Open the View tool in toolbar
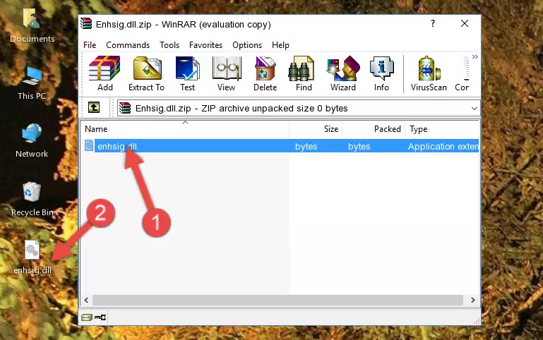Image resolution: width=543 pixels, height=340 pixels. point(227,73)
